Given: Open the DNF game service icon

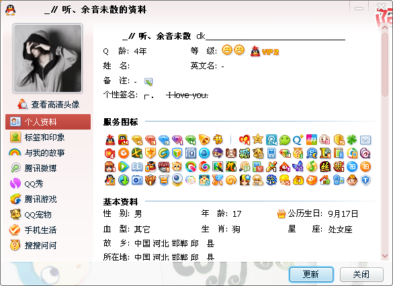Looking at the screenshot, I should pos(150,180).
